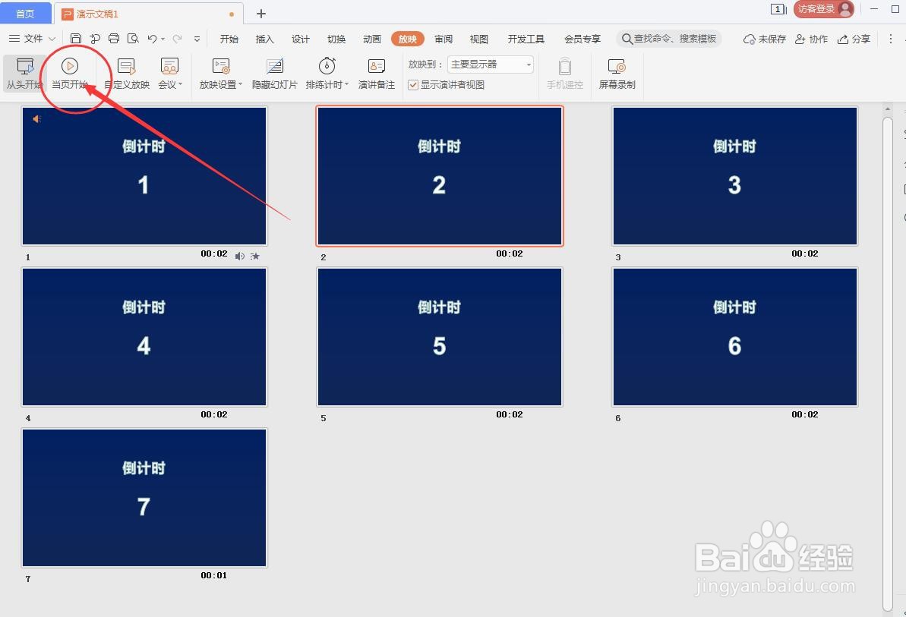906x617 pixels.
Task: Select slide thumbnail 6
Action: 735,336
